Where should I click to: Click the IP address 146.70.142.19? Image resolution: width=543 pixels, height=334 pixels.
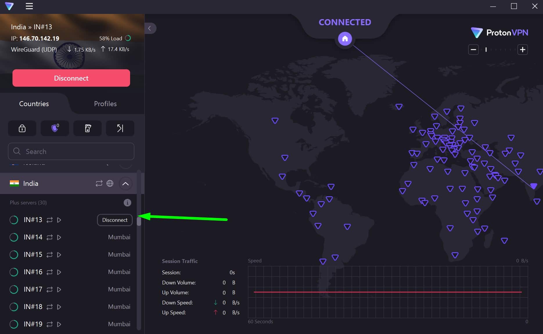[39, 38]
